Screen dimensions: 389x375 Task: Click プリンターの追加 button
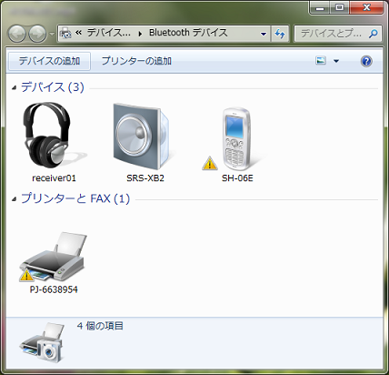136,61
